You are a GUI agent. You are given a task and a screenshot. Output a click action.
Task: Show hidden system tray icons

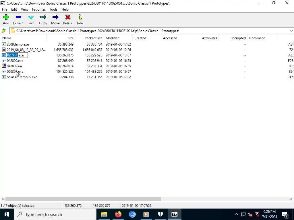pos(236,214)
